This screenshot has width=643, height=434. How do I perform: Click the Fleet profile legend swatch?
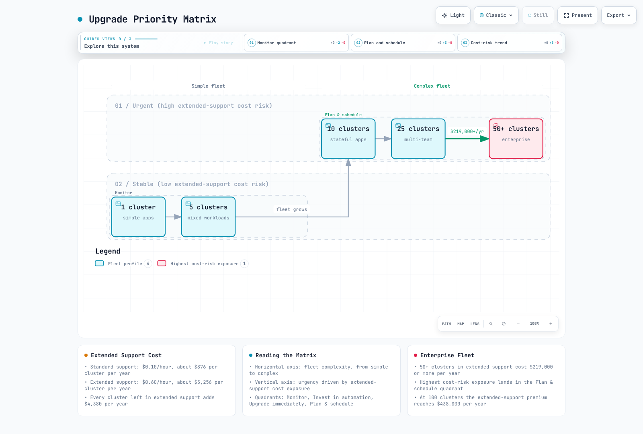(x=99, y=264)
